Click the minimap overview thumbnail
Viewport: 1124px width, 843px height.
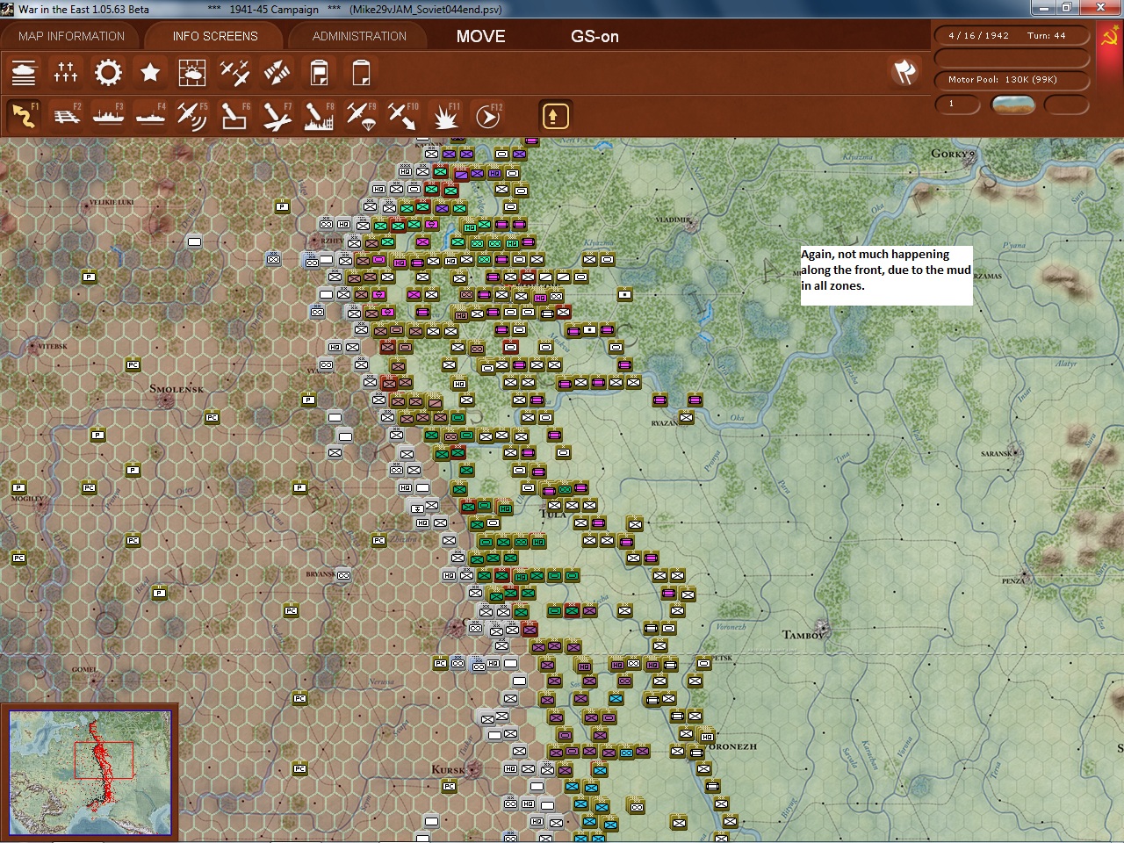pyautogui.click(x=90, y=772)
